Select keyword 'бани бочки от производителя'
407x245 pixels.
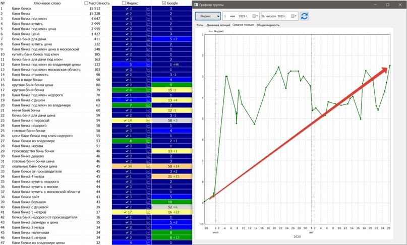point(37,171)
